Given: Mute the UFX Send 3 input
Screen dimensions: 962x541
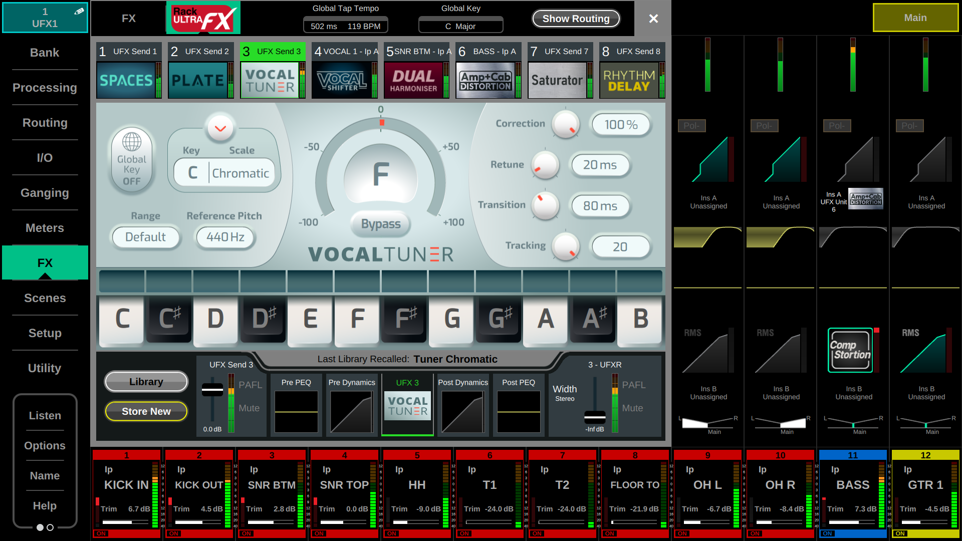Looking at the screenshot, I should [249, 408].
